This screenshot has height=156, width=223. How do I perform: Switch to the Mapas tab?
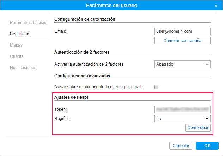16,45
